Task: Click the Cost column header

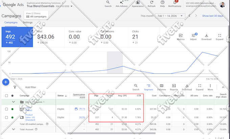Action: [154, 95]
